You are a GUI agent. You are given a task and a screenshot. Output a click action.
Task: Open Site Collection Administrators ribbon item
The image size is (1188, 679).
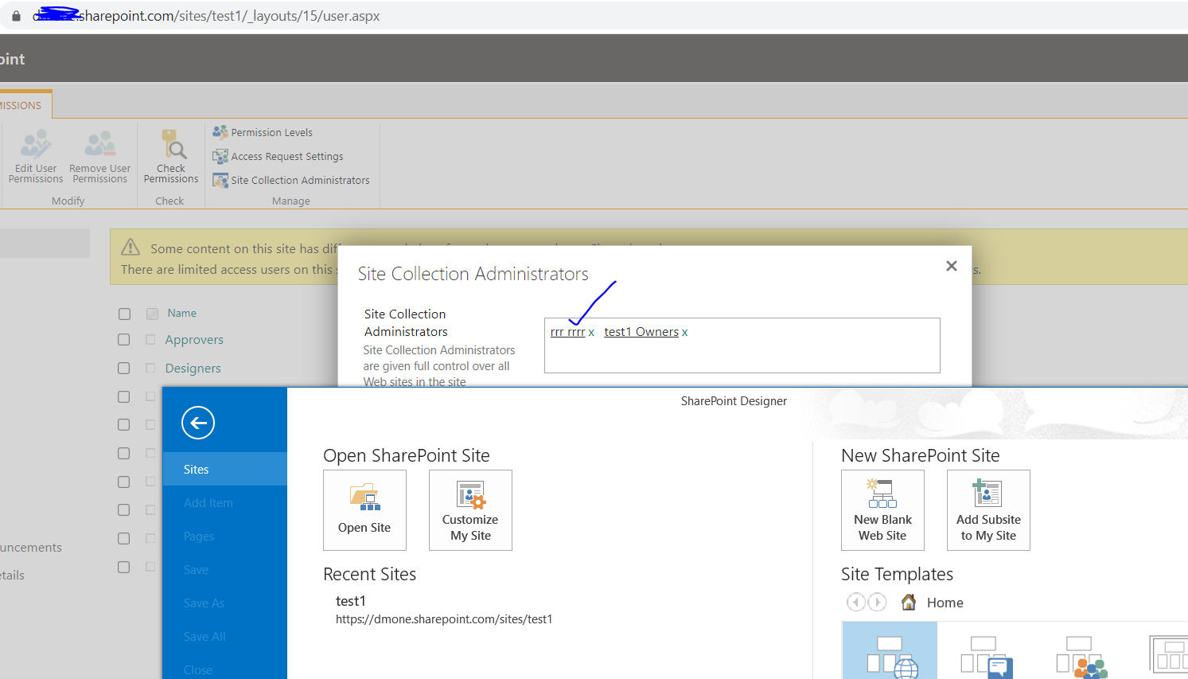[x=291, y=180]
